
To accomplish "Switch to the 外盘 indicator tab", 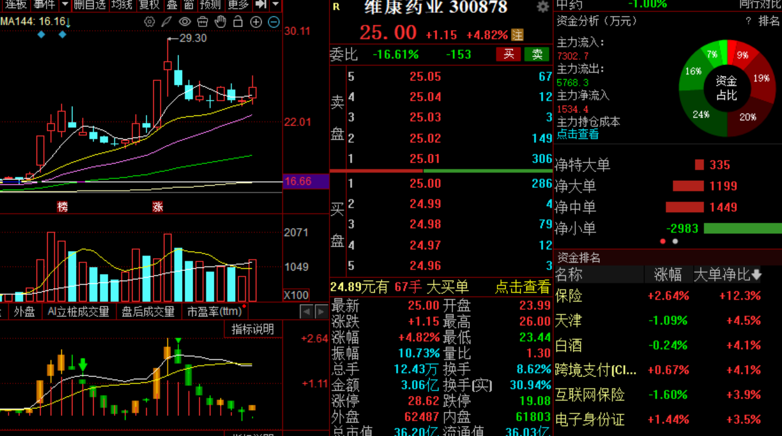I will pyautogui.click(x=24, y=312).
